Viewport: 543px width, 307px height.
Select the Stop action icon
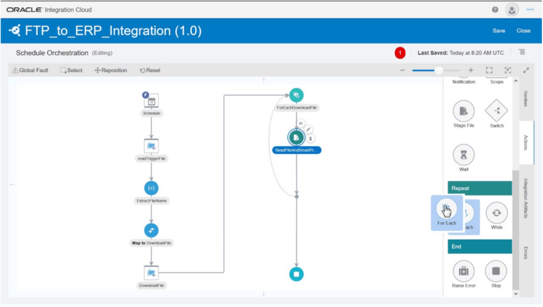[x=496, y=272]
